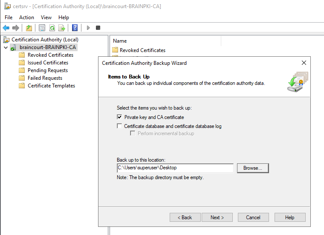
Task: Select Revoked Certificates label in list pane
Action: point(142,50)
